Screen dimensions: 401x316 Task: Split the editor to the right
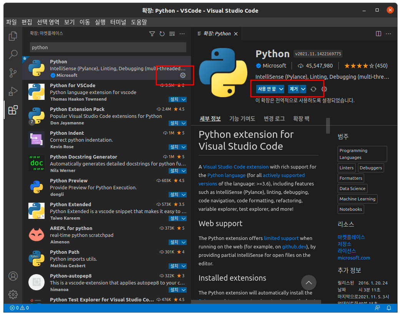[378, 34]
